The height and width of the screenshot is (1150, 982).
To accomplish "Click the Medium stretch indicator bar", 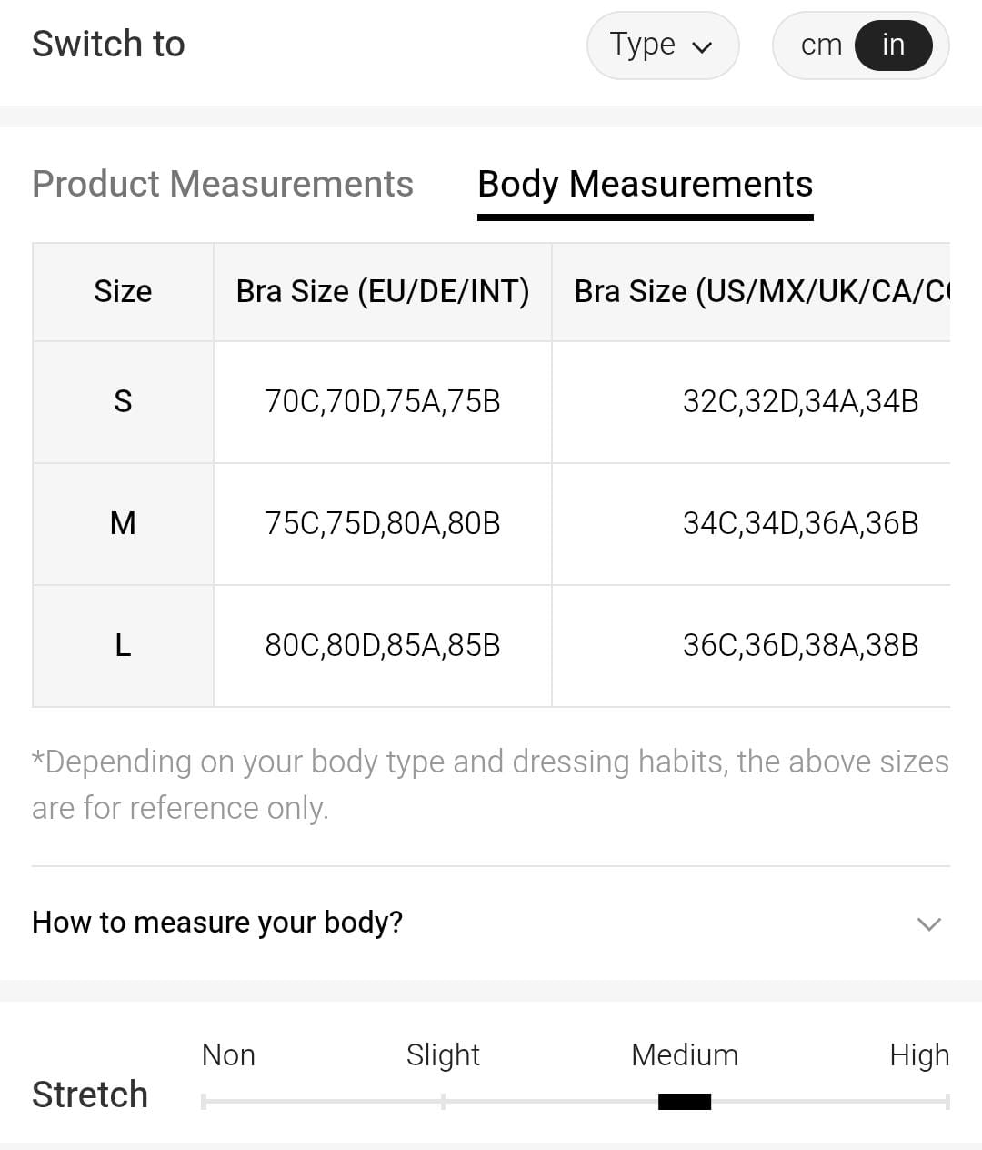I will pyautogui.click(x=685, y=1102).
